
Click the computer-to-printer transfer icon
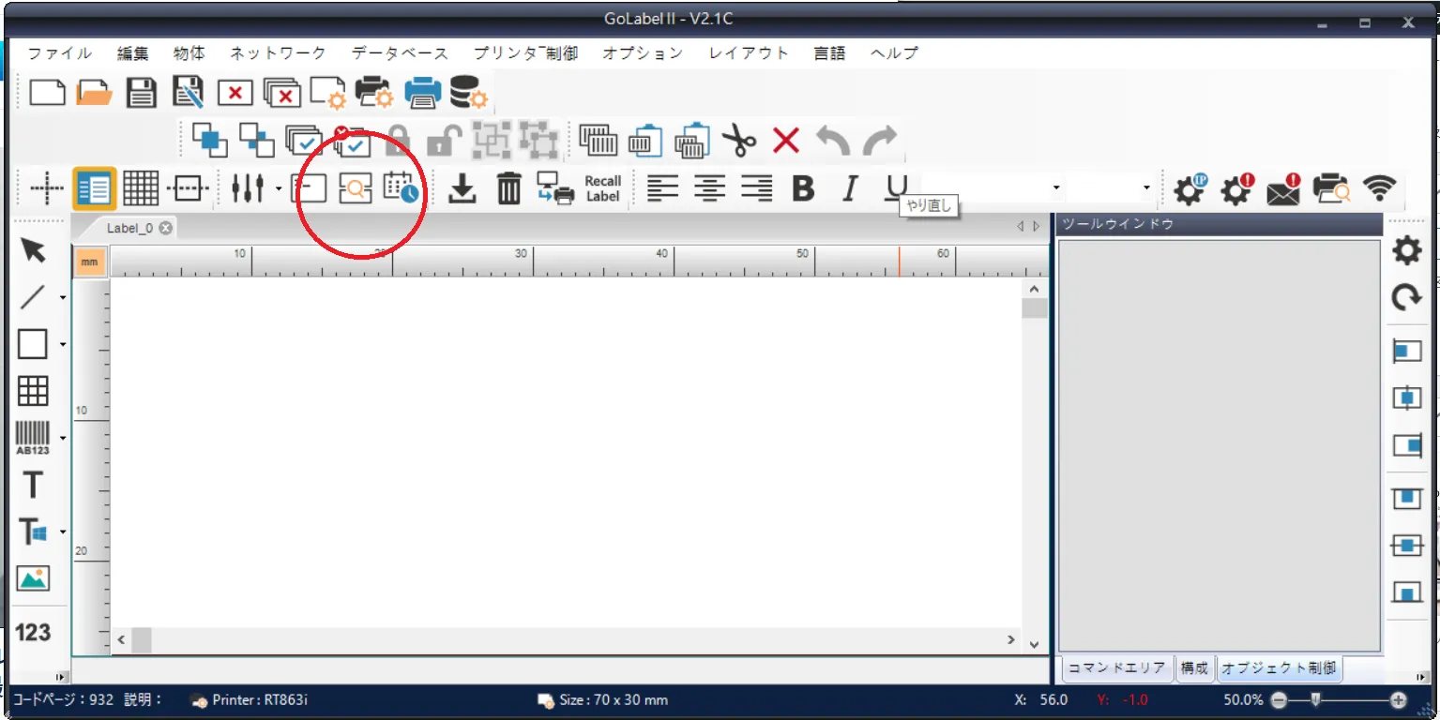556,188
